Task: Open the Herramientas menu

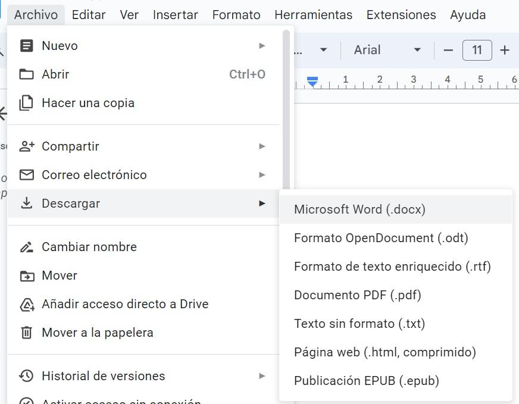Action: (313, 15)
